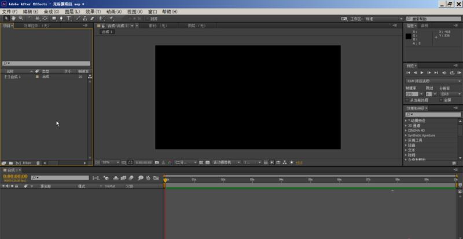The width and height of the screenshot is (463, 239).
Task: Click the reset exposure icon in viewer bar
Action: [x=292, y=162]
